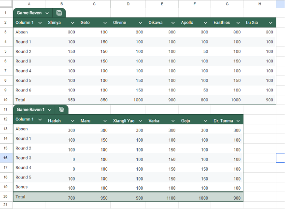Image resolution: width=285 pixels, height=209 pixels.
Task: Open table view icon beside Game Raven
Action: [59, 13]
